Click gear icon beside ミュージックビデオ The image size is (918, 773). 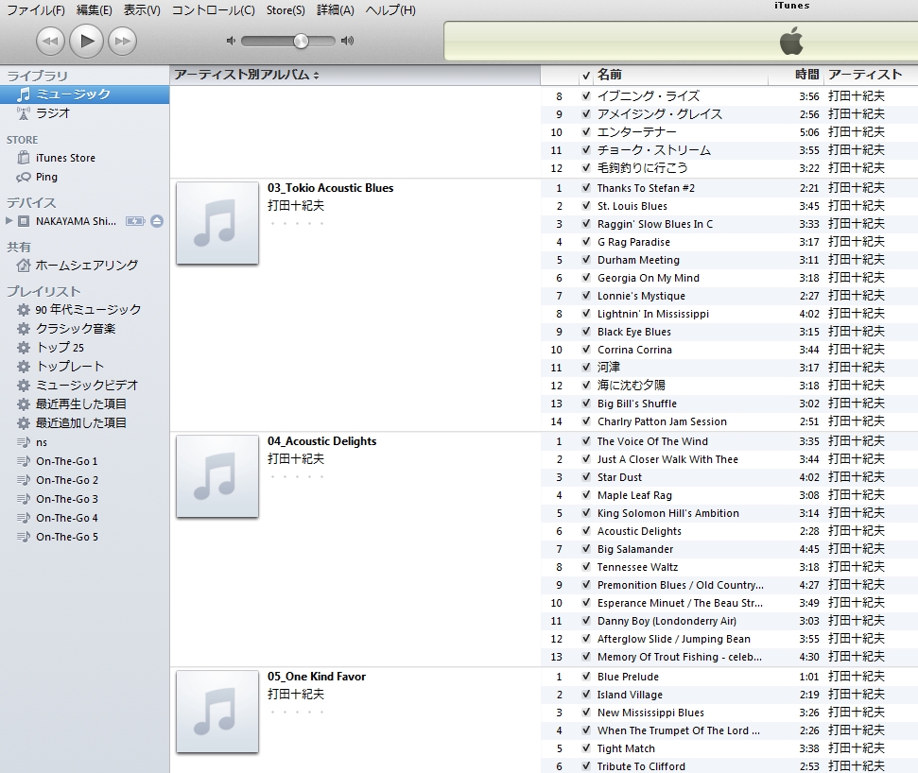tap(24, 385)
